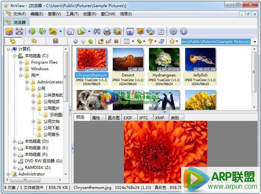
Task: Click the rename file icon
Action: point(108,41)
